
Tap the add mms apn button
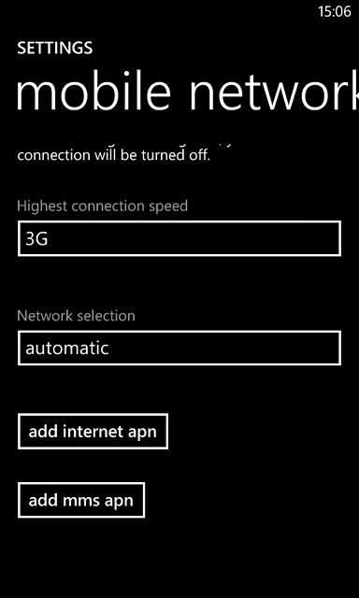(81, 500)
